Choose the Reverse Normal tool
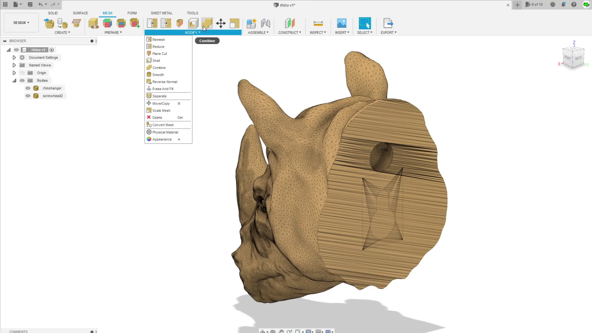Screen dimensions: 592x333 coord(165,82)
